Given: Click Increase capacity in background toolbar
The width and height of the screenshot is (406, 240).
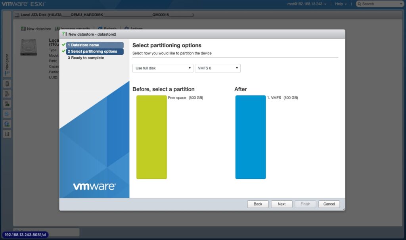Looking at the screenshot, I should pyautogui.click(x=73, y=29).
